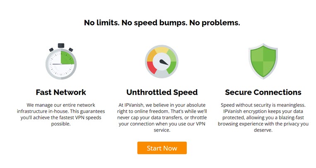This screenshot has height=168, width=316.
Task: Click the stopwatch's left side knob
Action: coord(51,50)
